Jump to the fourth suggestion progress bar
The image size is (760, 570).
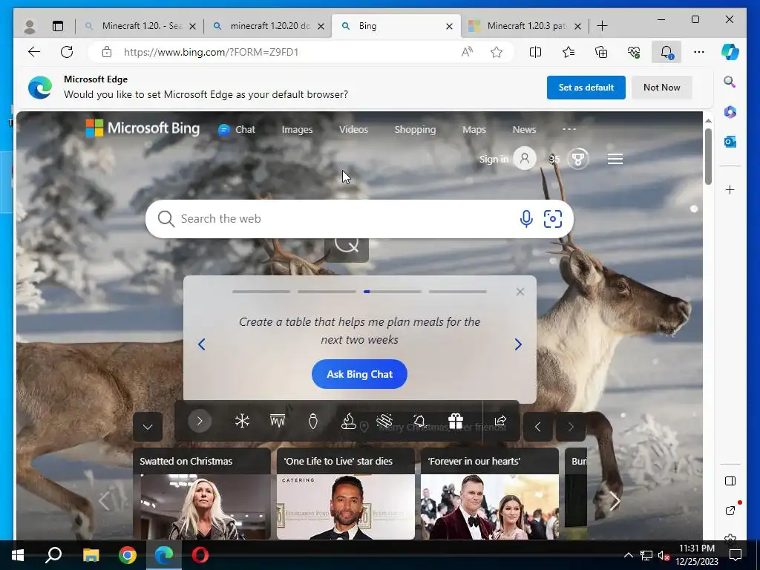coord(457,292)
